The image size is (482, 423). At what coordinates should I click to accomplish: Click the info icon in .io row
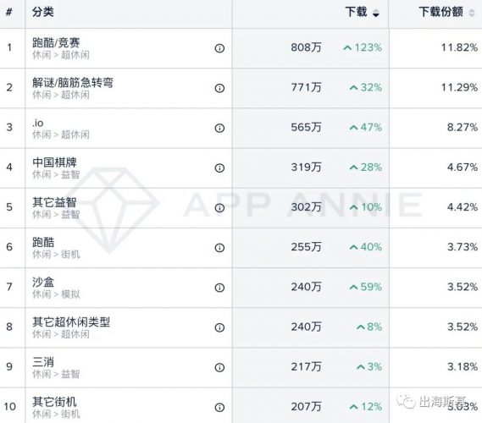(x=219, y=128)
